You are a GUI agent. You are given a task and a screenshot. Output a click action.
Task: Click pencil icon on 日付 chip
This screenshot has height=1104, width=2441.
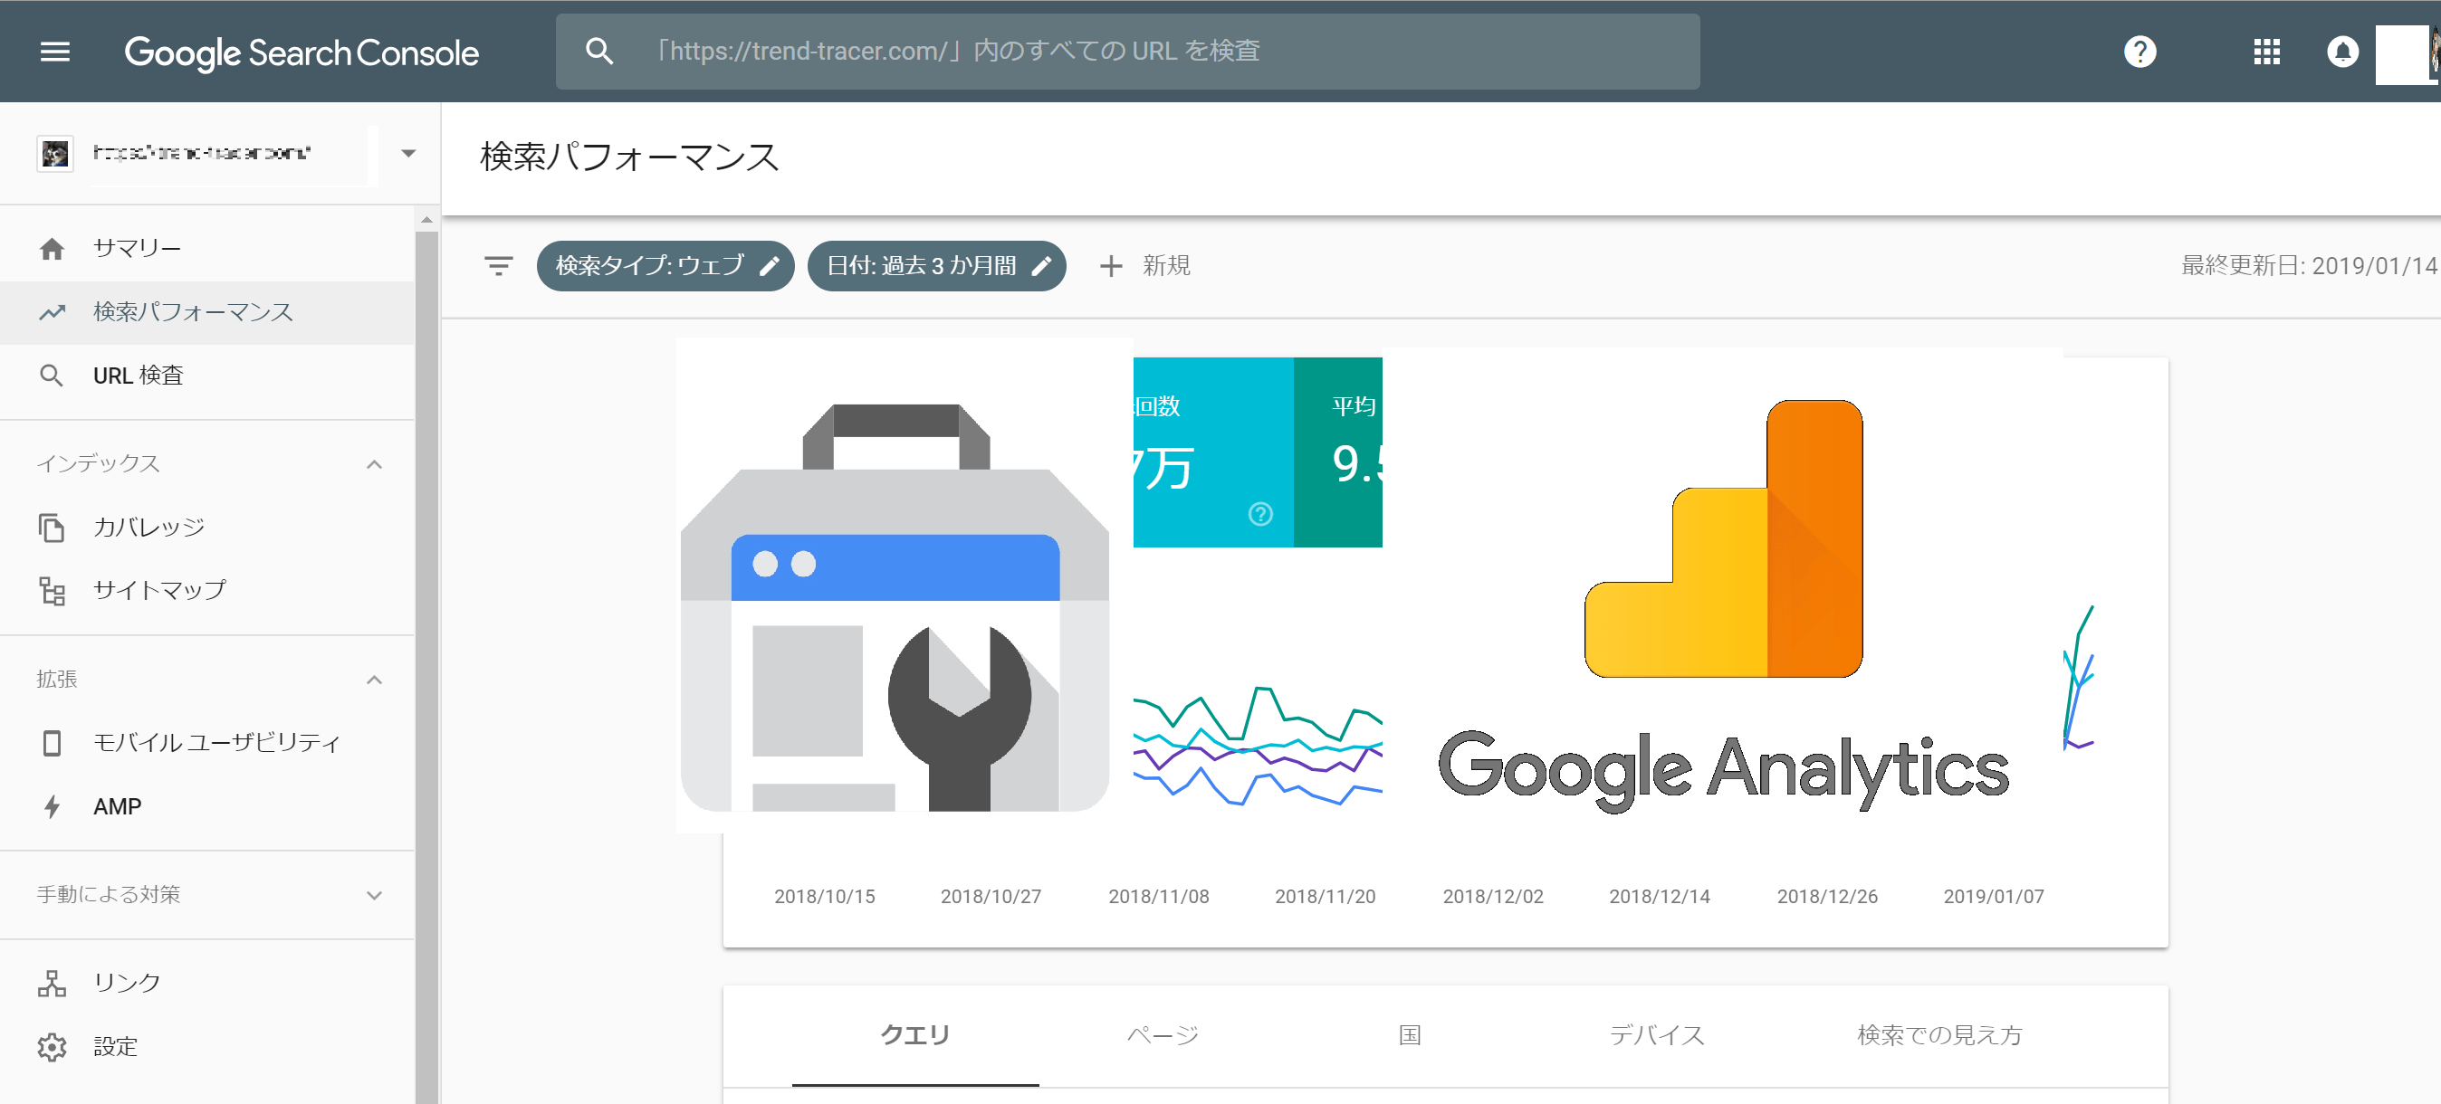[1041, 266]
